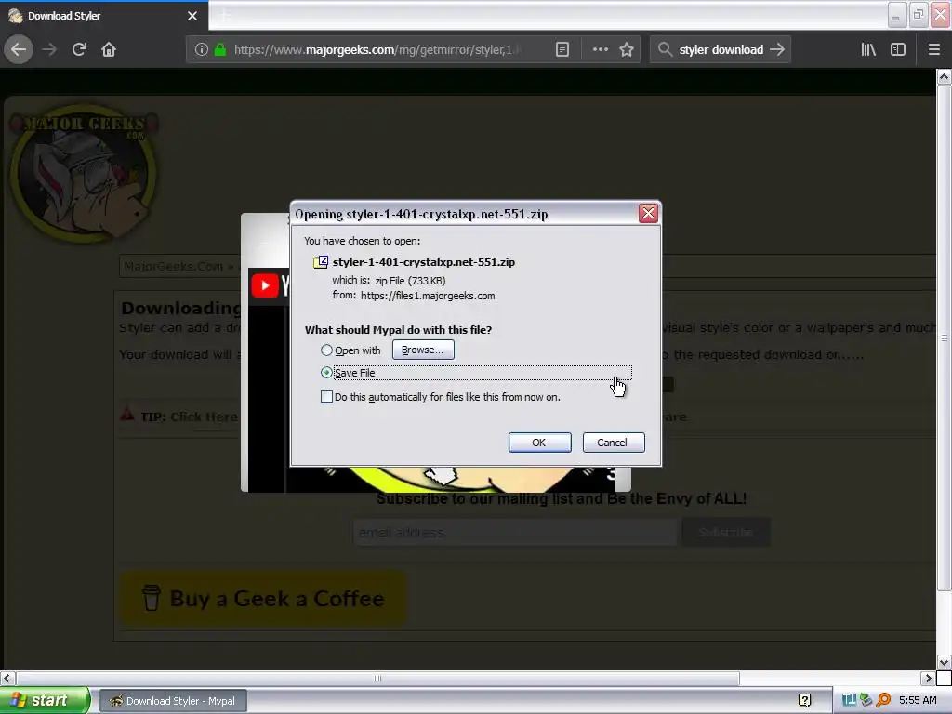
Task: Close the Download Styler tab
Action: coord(192,16)
